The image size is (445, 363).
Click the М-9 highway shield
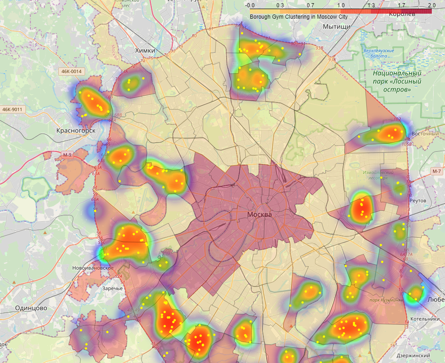click(67, 155)
